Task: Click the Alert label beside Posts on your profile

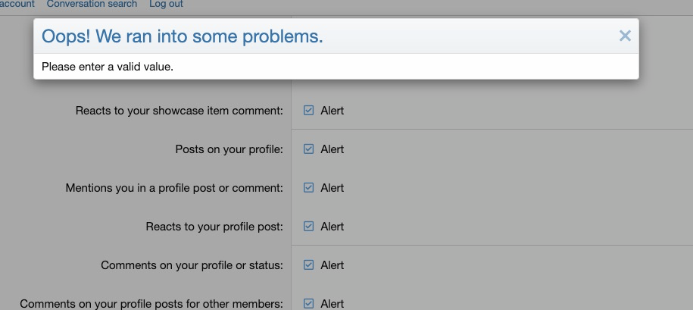Action: click(332, 149)
